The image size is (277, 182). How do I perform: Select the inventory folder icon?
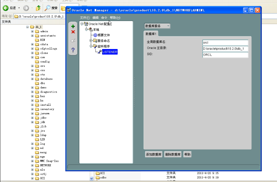pyautogui.click(x=37, y=109)
